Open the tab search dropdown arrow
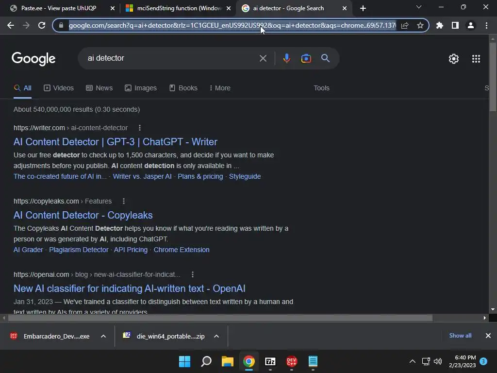 click(419, 7)
